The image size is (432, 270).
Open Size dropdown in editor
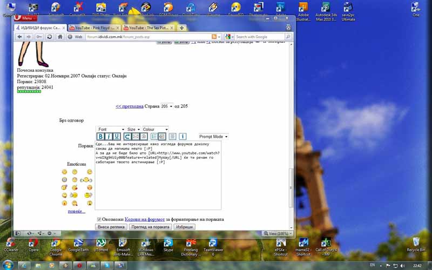pyautogui.click(x=133, y=129)
